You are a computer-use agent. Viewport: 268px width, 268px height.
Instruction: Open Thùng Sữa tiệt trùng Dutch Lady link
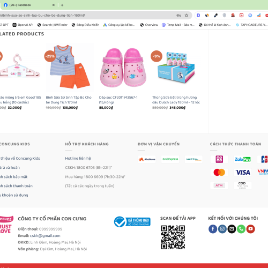176,100
